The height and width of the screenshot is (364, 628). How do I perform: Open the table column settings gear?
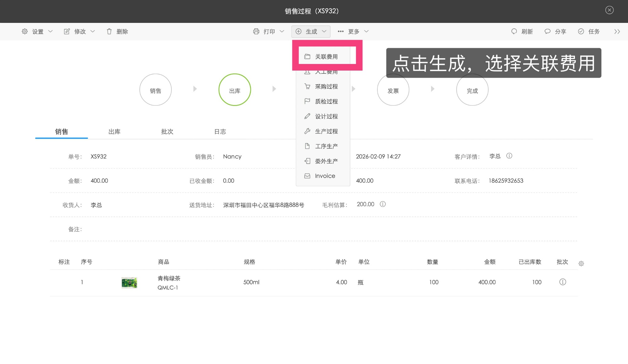tap(581, 264)
